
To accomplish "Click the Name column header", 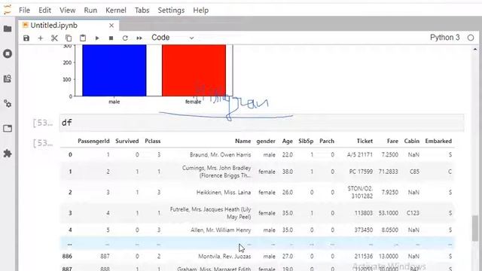I will tap(243, 141).
